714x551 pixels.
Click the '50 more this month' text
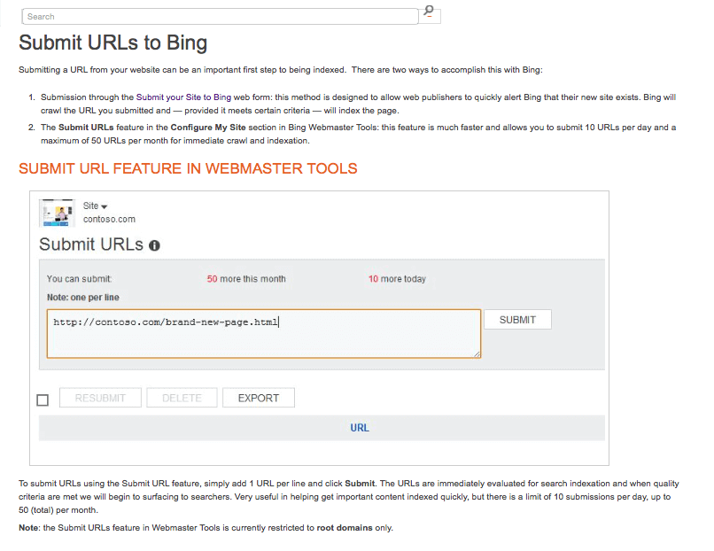tap(246, 279)
